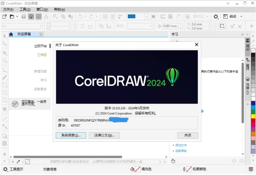The width and height of the screenshot is (256, 175).
Task: Select the Artistic media brush tool
Action: pyautogui.click(x=5, y=77)
